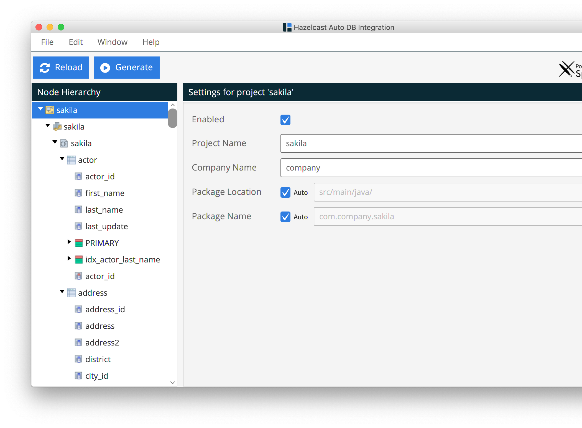Click the macOS yellow minimize button
This screenshot has height=428, width=582.
50,27
